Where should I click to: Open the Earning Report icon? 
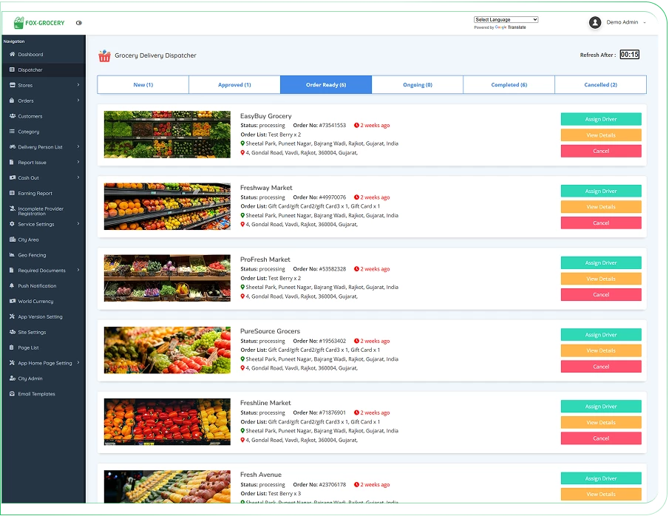12,193
